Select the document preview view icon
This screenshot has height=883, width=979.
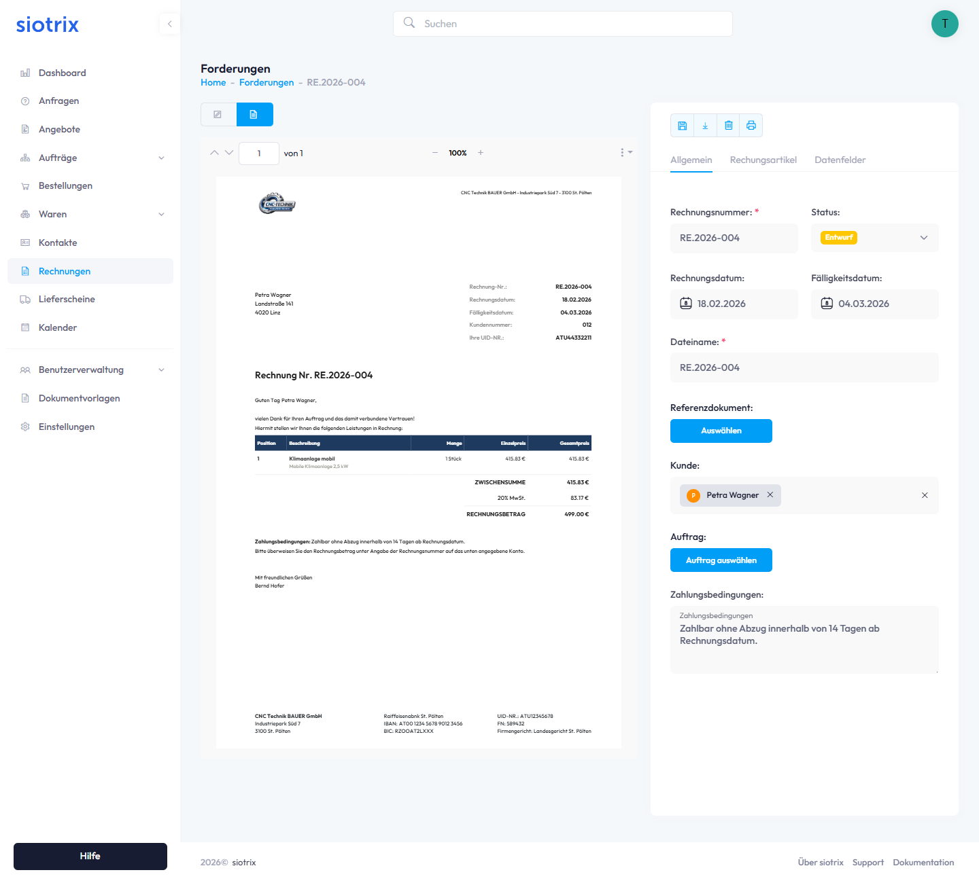pos(254,115)
